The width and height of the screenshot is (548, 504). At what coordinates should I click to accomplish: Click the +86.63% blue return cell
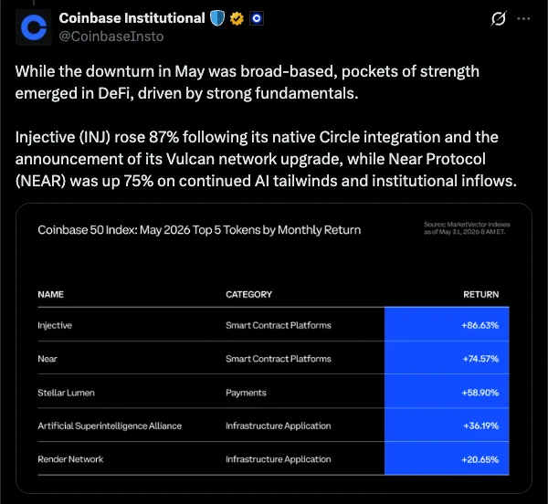447,324
